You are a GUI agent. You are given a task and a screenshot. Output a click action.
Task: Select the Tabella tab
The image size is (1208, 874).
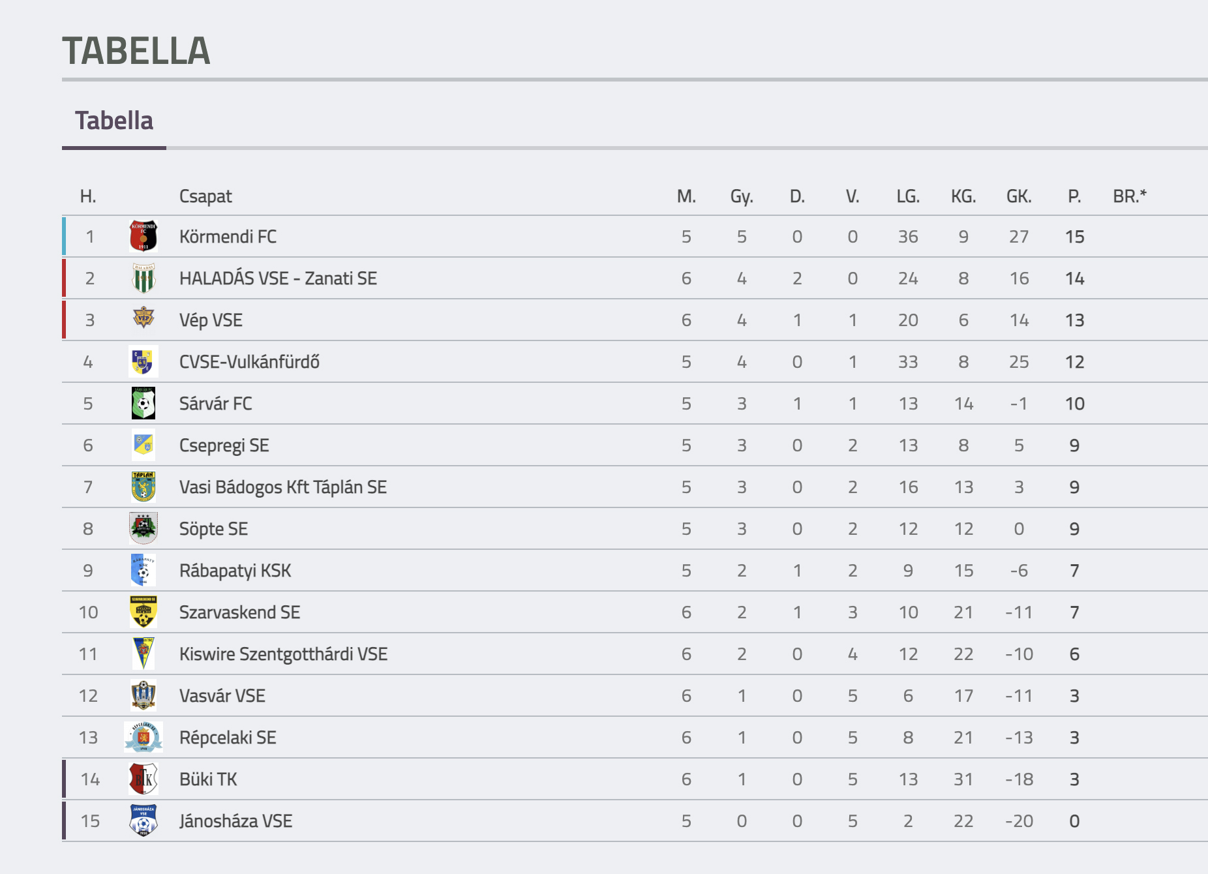point(114,121)
